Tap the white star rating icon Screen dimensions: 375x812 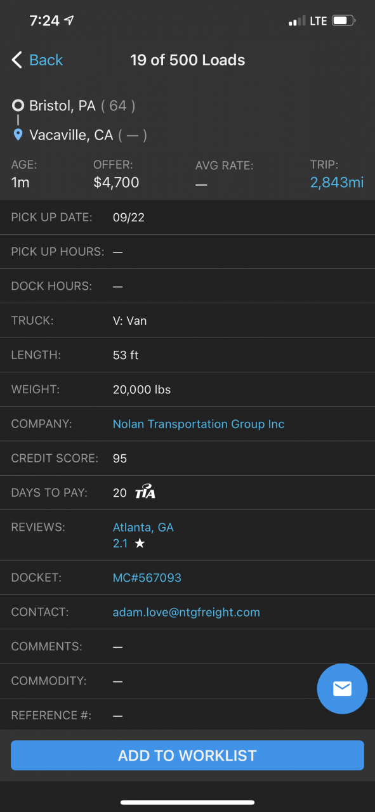pos(140,544)
